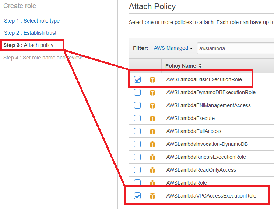Image resolution: width=274 pixels, height=209 pixels.
Task: Click the AWSLambdaFullAccess policy box icon
Action: [x=152, y=131]
